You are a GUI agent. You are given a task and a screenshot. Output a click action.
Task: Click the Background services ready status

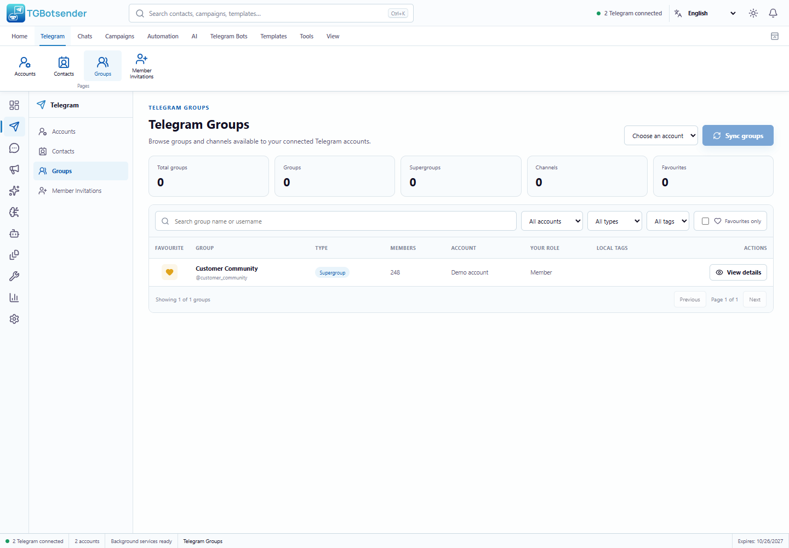pyautogui.click(x=141, y=541)
